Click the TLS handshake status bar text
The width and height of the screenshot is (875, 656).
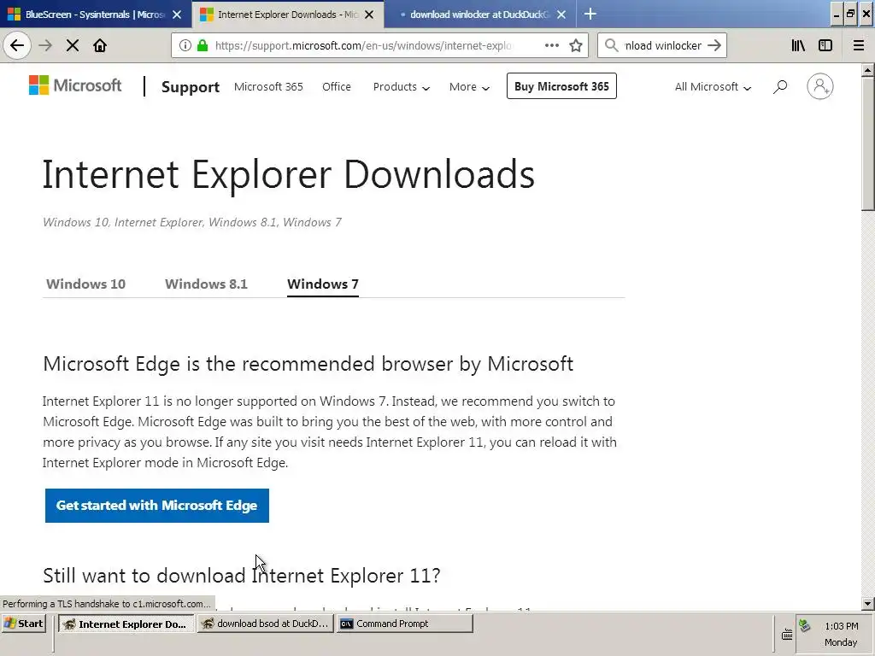click(x=107, y=604)
